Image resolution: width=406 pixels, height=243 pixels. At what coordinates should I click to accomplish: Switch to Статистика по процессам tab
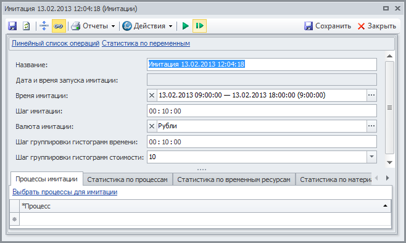point(127,179)
